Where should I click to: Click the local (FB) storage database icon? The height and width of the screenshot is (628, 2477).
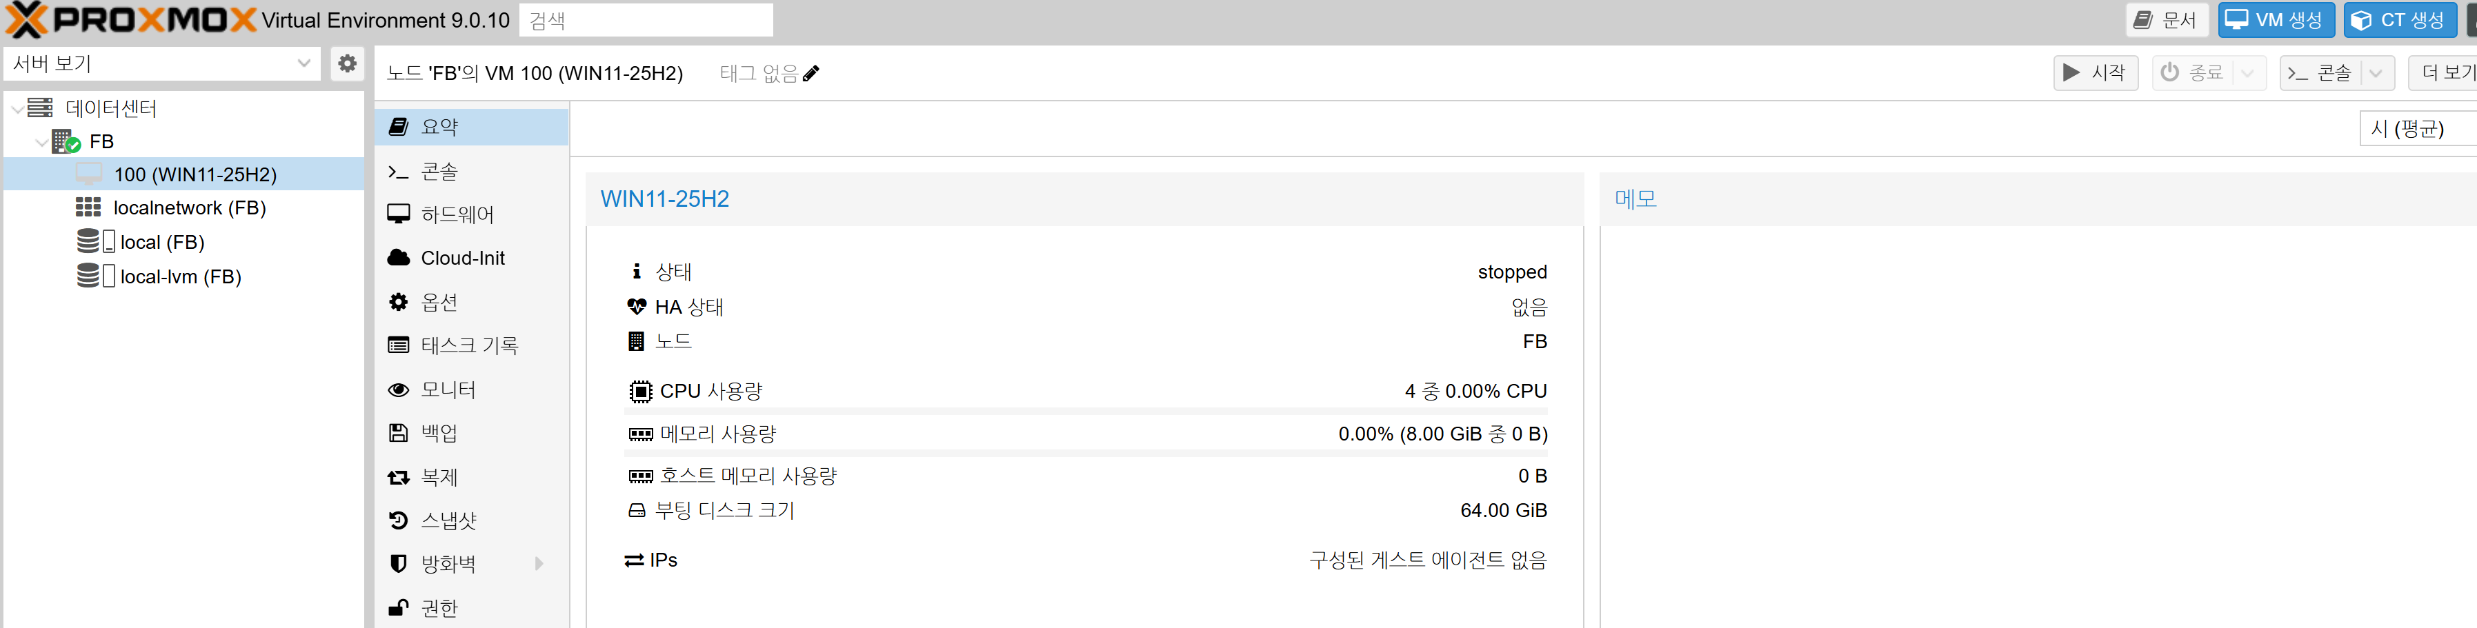(88, 241)
